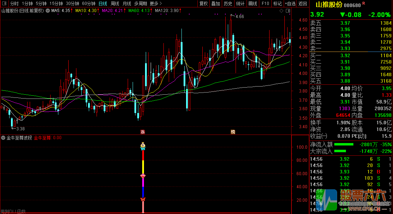
Task: Open the 更多 periods expander
Action: pyautogui.click(x=154, y=4)
